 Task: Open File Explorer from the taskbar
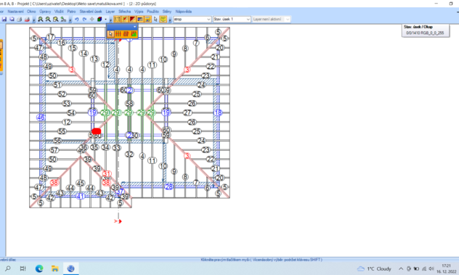point(54,268)
